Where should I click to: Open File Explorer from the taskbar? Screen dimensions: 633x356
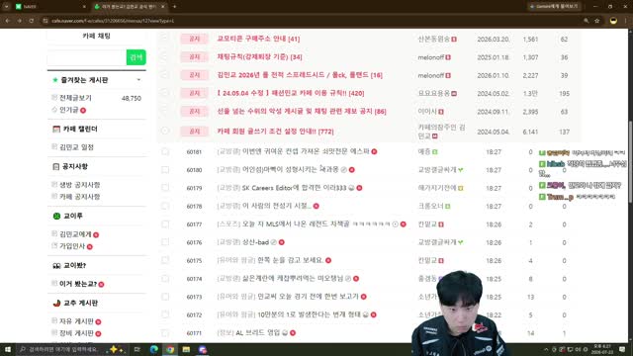[186, 349]
